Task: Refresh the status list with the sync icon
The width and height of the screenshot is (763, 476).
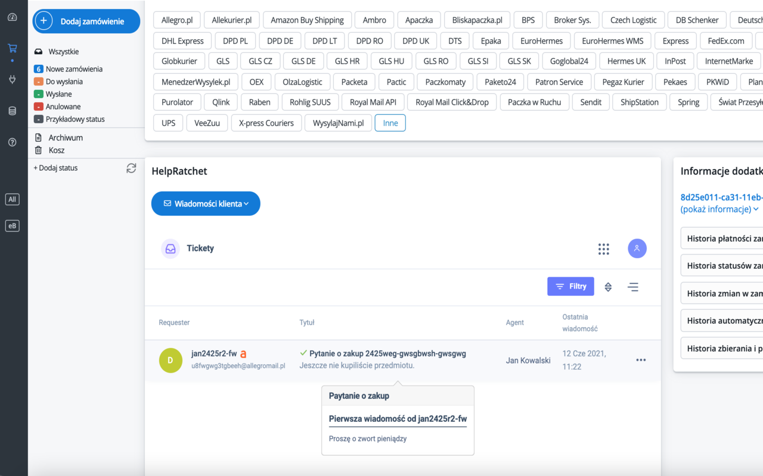Action: tap(131, 168)
